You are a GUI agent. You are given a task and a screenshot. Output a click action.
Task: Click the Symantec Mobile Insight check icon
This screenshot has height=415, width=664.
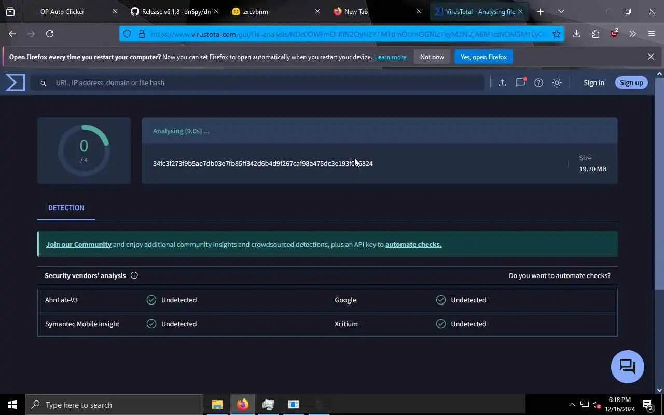[151, 324]
